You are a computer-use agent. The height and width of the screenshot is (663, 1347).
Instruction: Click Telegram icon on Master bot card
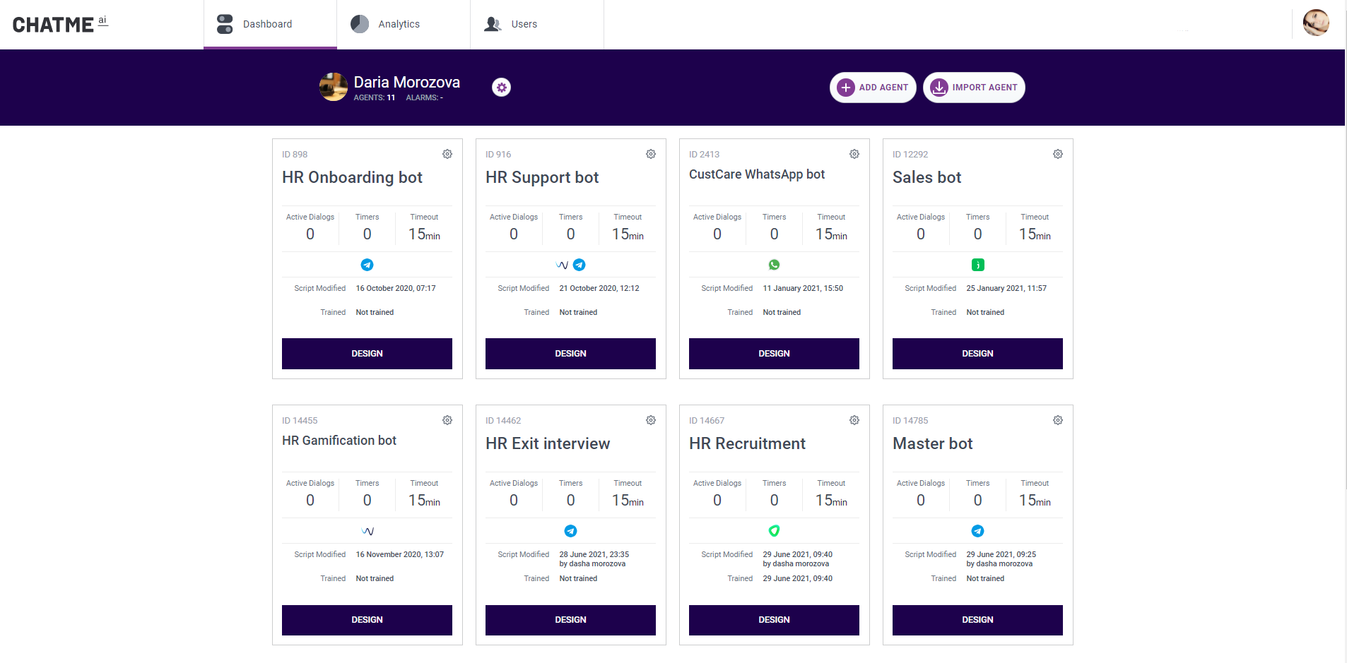pyautogui.click(x=978, y=531)
